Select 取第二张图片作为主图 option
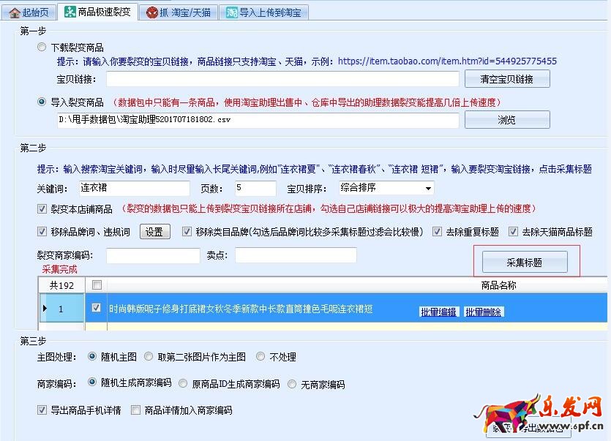611x441 pixels. click(149, 356)
